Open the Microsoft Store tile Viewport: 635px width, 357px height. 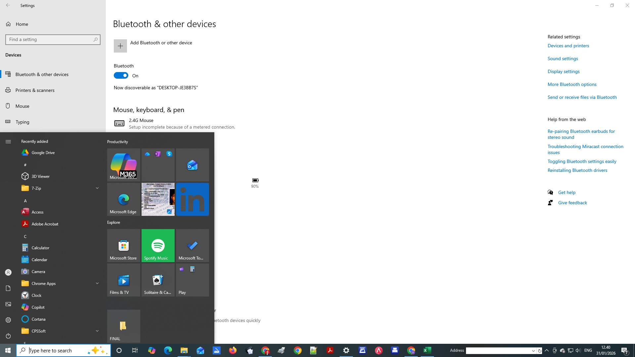point(123,245)
